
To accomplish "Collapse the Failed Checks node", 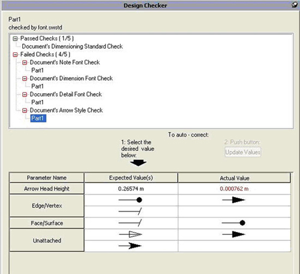I will point(15,55).
